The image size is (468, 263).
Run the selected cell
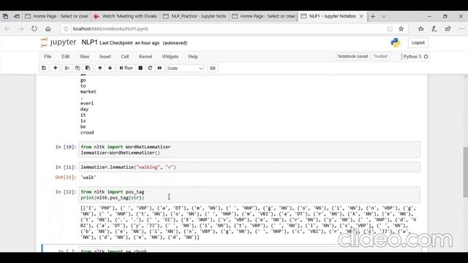tap(126, 68)
